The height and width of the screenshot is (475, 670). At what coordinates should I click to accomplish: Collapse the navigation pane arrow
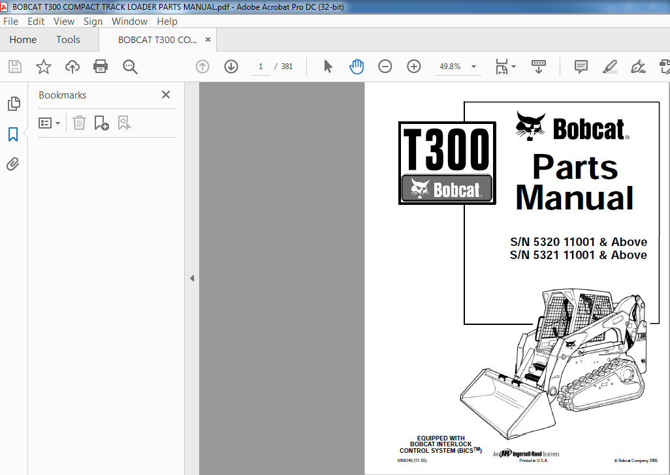(x=192, y=278)
